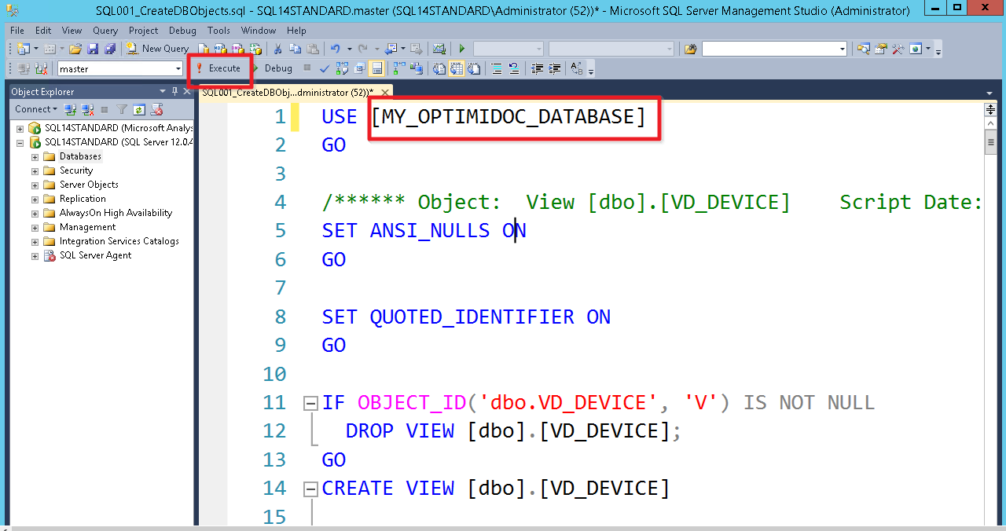The image size is (1006, 531).
Task: Open the Query menu
Action: (x=105, y=31)
